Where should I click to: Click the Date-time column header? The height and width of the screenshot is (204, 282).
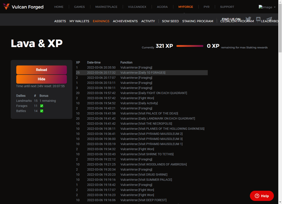click(x=94, y=62)
